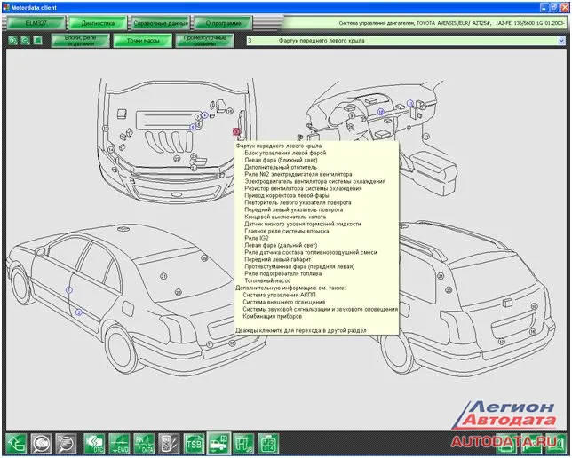Click Концевой выключатель капота entry

(285, 217)
